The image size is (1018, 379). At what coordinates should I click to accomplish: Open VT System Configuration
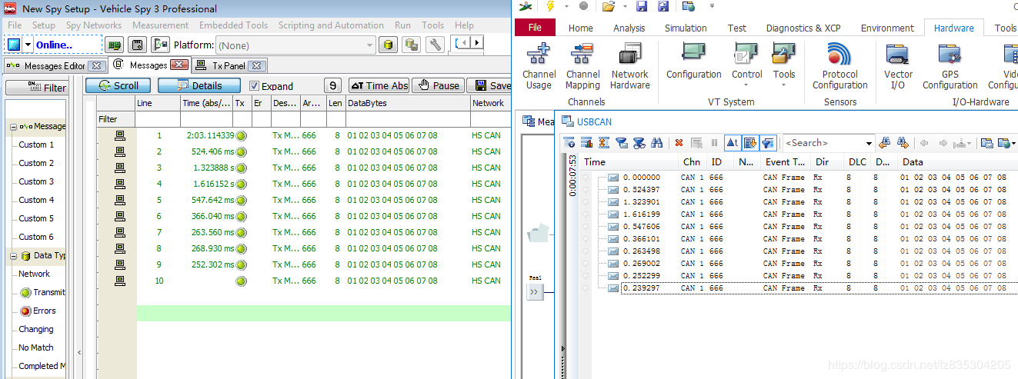click(693, 62)
